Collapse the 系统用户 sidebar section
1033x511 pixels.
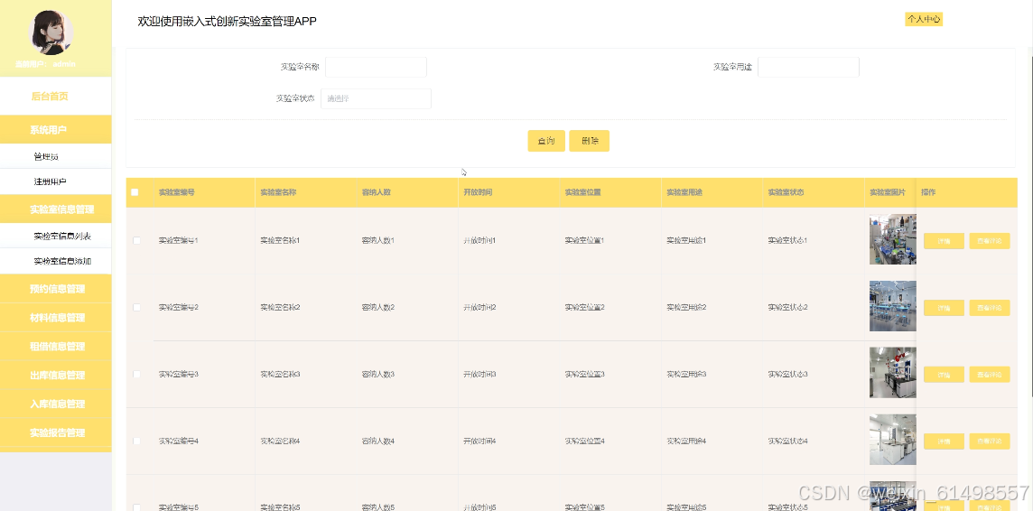(56, 130)
